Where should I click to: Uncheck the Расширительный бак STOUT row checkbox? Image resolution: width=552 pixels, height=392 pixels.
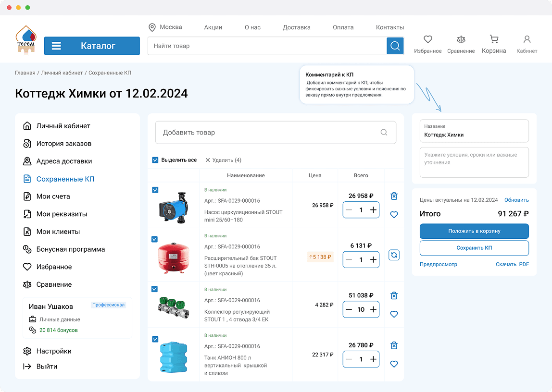(x=154, y=239)
